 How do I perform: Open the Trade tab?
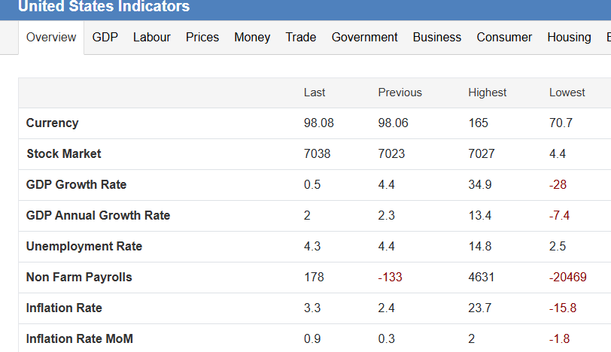pyautogui.click(x=301, y=37)
